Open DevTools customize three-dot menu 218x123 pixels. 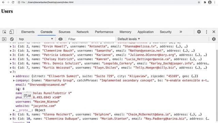click(x=206, y=32)
